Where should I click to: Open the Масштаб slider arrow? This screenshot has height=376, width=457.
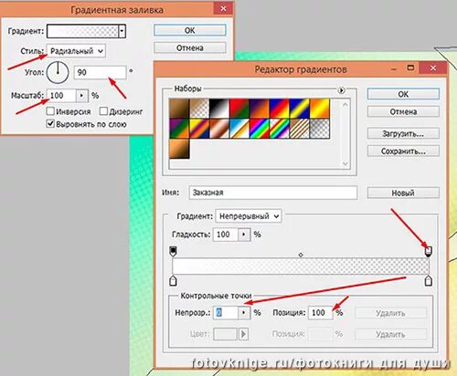(x=81, y=96)
